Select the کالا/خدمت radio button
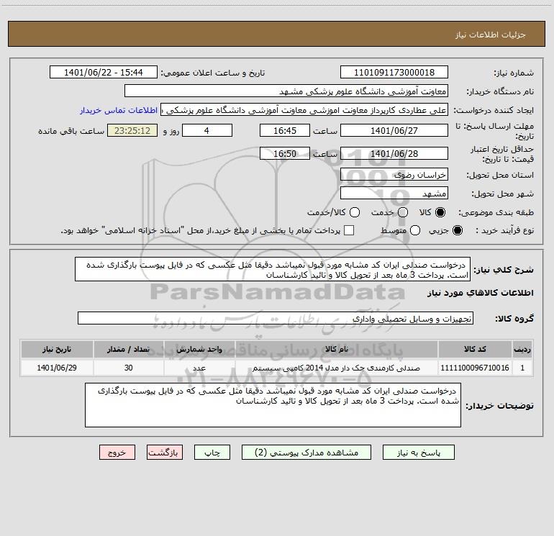The height and width of the screenshot is (536, 554). coord(355,212)
